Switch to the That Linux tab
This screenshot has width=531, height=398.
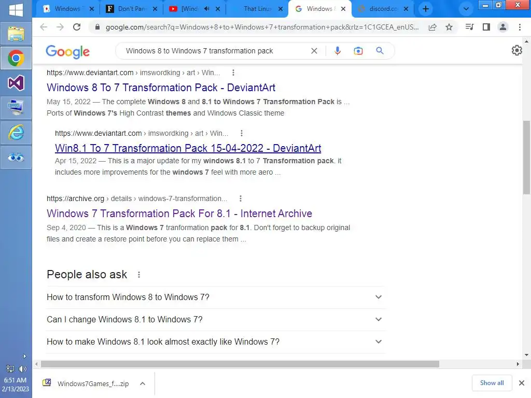coord(257,9)
